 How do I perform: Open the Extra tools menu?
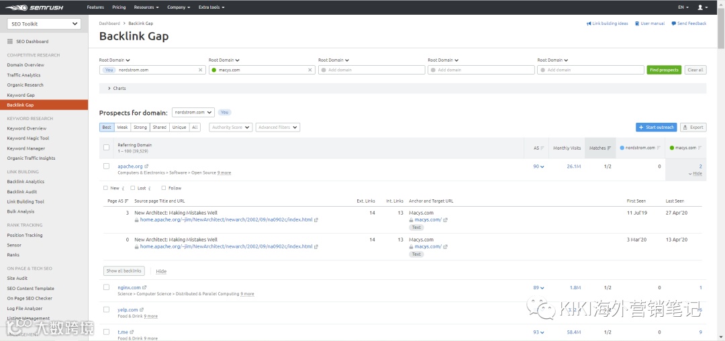(x=211, y=7)
